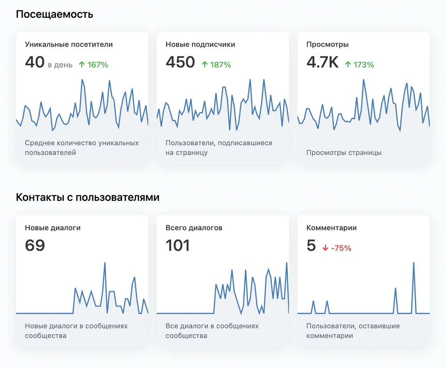The image size is (446, 368).
Task: Open the total dialogs sparkline chart
Action: (x=223, y=288)
